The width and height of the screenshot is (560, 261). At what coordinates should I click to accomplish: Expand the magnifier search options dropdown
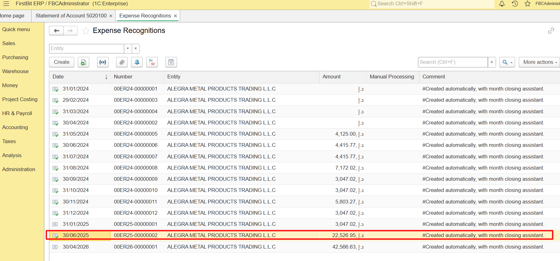507,62
